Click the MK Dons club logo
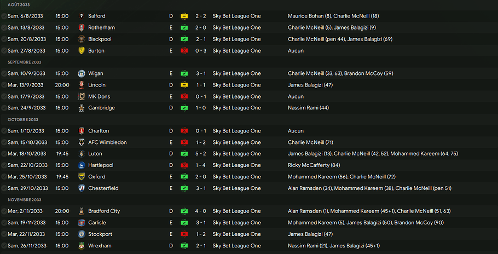The image size is (498, 254). (x=81, y=97)
